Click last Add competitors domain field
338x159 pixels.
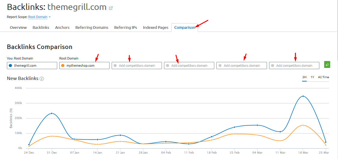(x=294, y=66)
